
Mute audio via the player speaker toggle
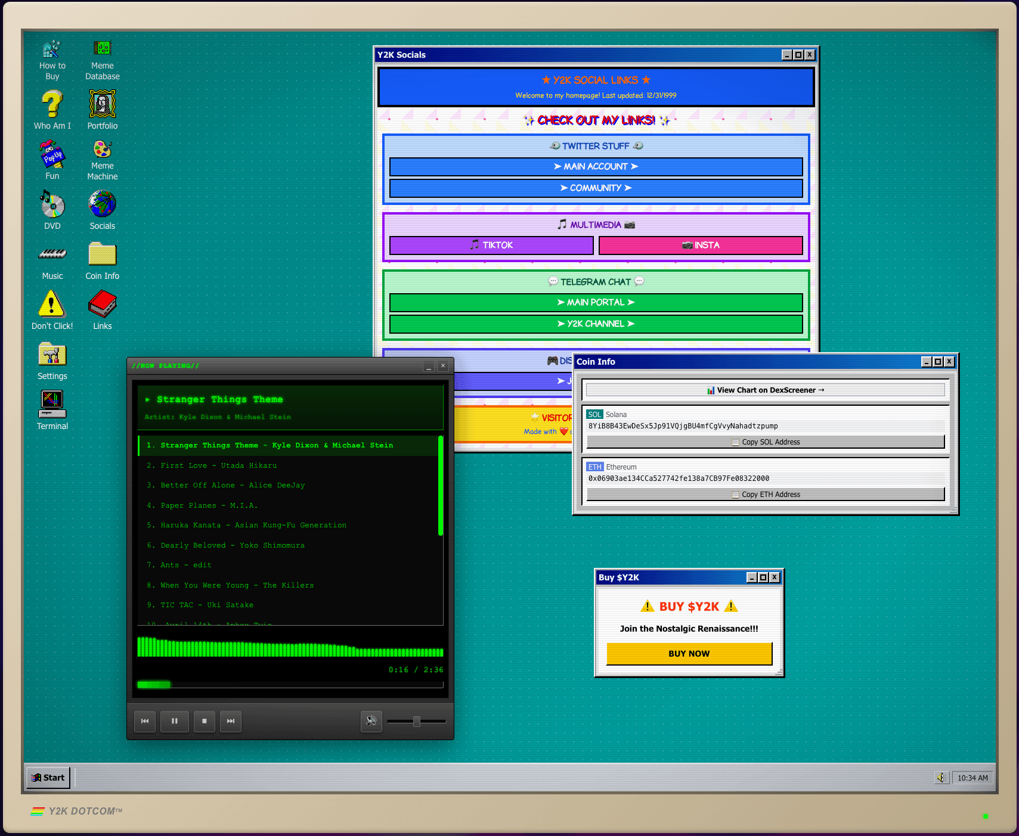coord(371,721)
